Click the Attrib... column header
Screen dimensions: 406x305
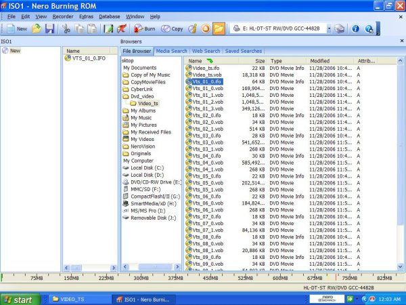[x=366, y=61]
